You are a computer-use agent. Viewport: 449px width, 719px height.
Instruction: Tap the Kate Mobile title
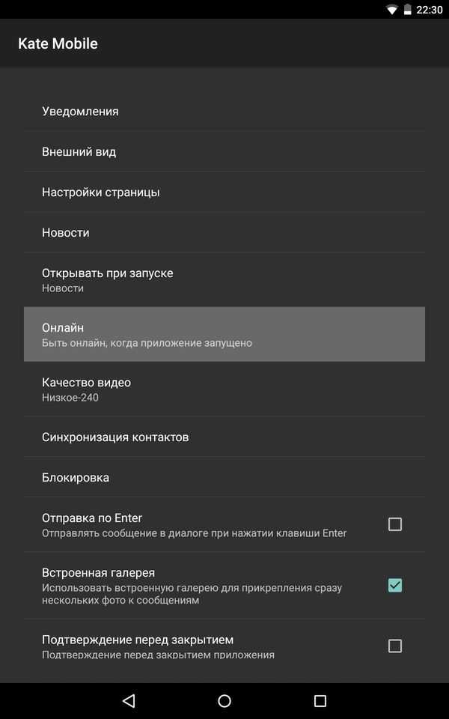[58, 43]
